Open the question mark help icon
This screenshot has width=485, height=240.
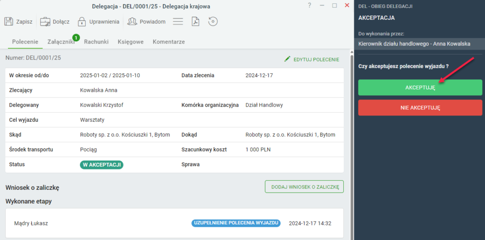(309, 5)
